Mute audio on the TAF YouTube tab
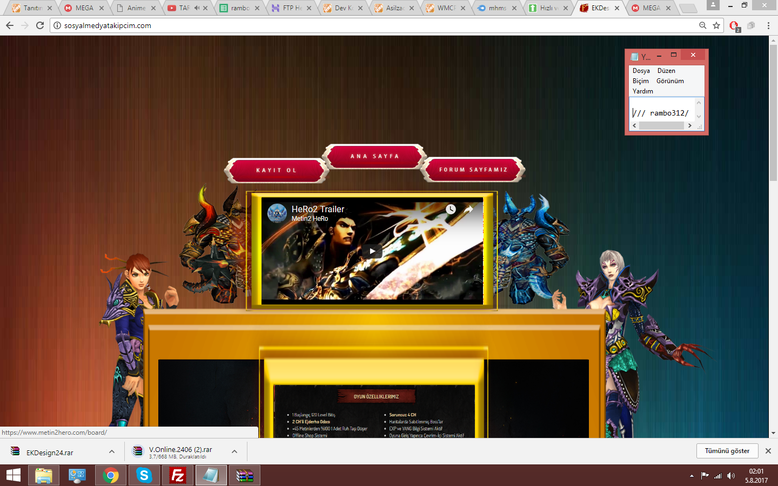Screen dimensions: 778x486 (x=197, y=8)
